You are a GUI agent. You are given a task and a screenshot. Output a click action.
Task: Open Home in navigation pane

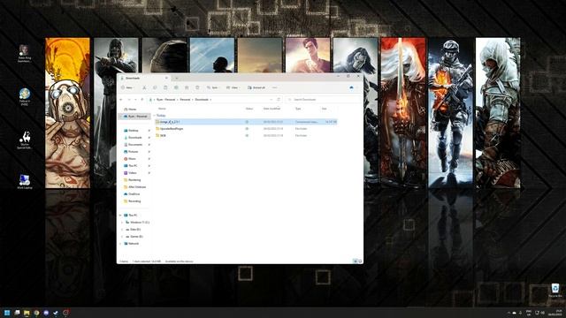tap(130, 110)
